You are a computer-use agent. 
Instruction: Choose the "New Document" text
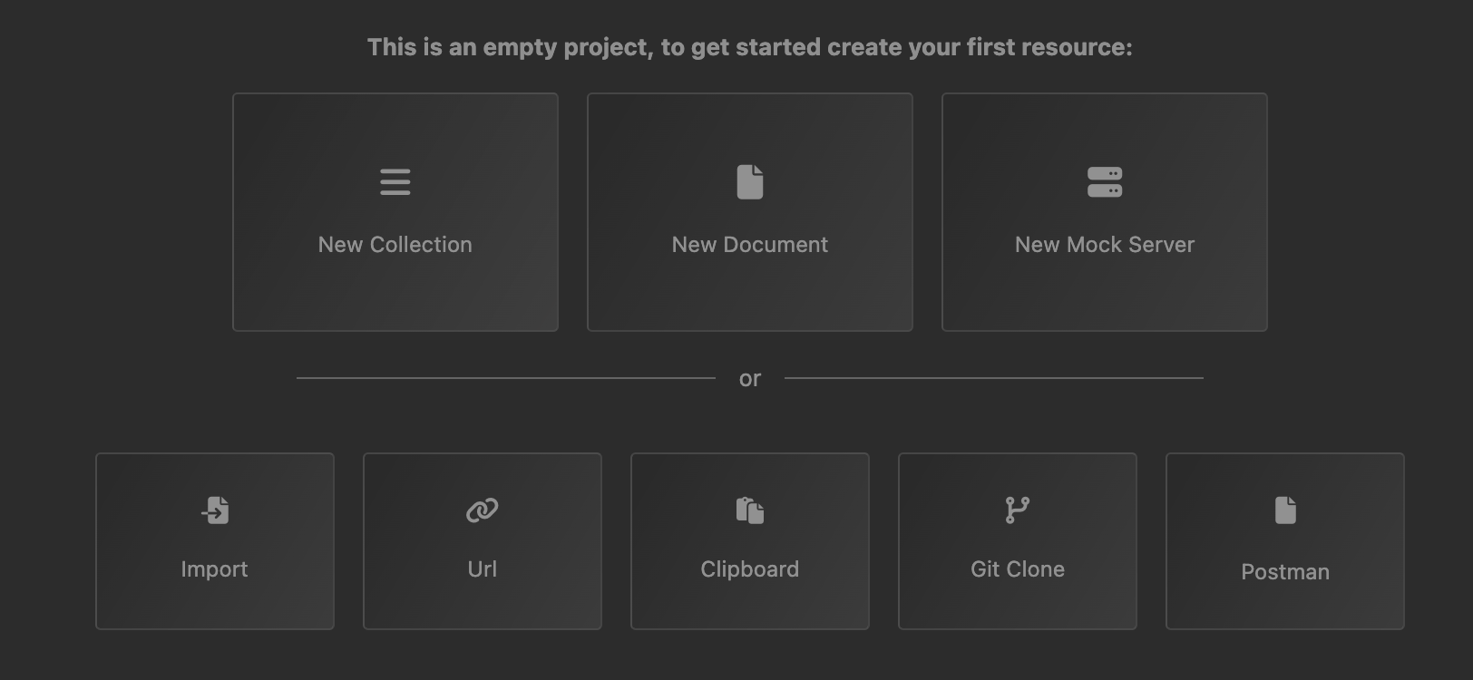pos(750,245)
